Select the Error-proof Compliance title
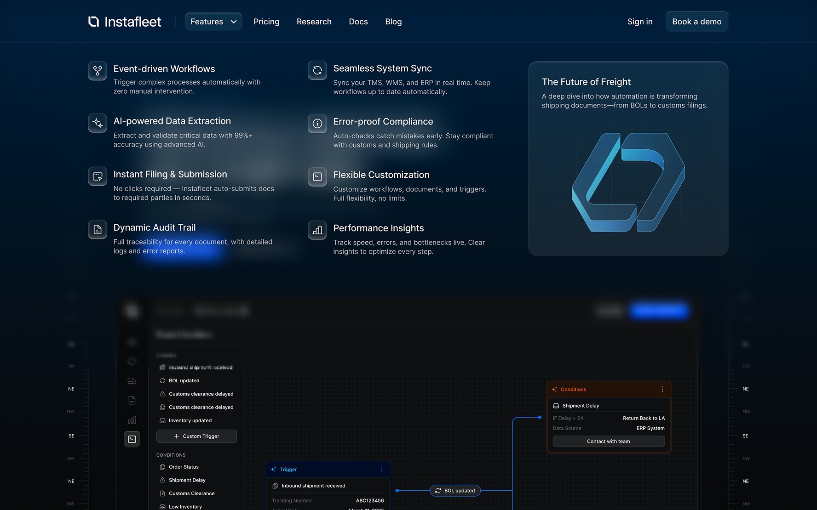817x510 pixels. point(383,122)
